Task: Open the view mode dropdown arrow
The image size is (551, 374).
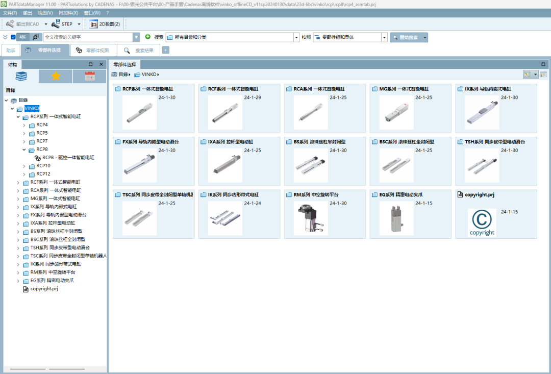Action: coord(535,74)
